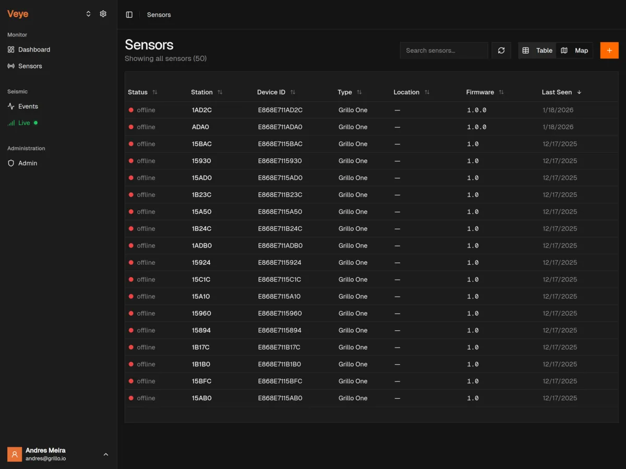The width and height of the screenshot is (626, 469).
Task: Open settings via gear icon
Action: 103,14
